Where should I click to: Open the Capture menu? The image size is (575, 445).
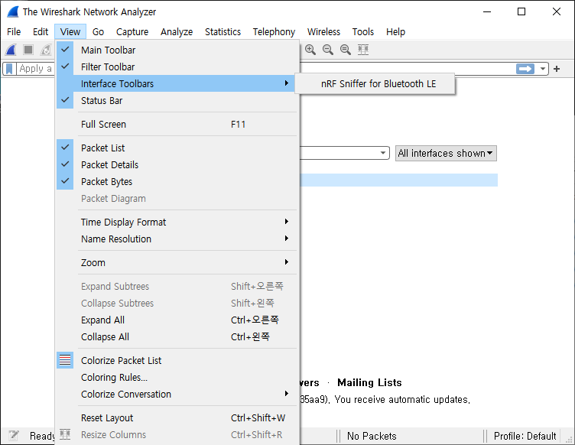132,32
